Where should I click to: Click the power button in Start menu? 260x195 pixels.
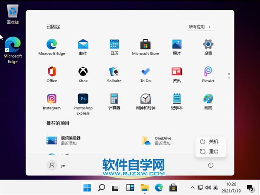coord(211,165)
